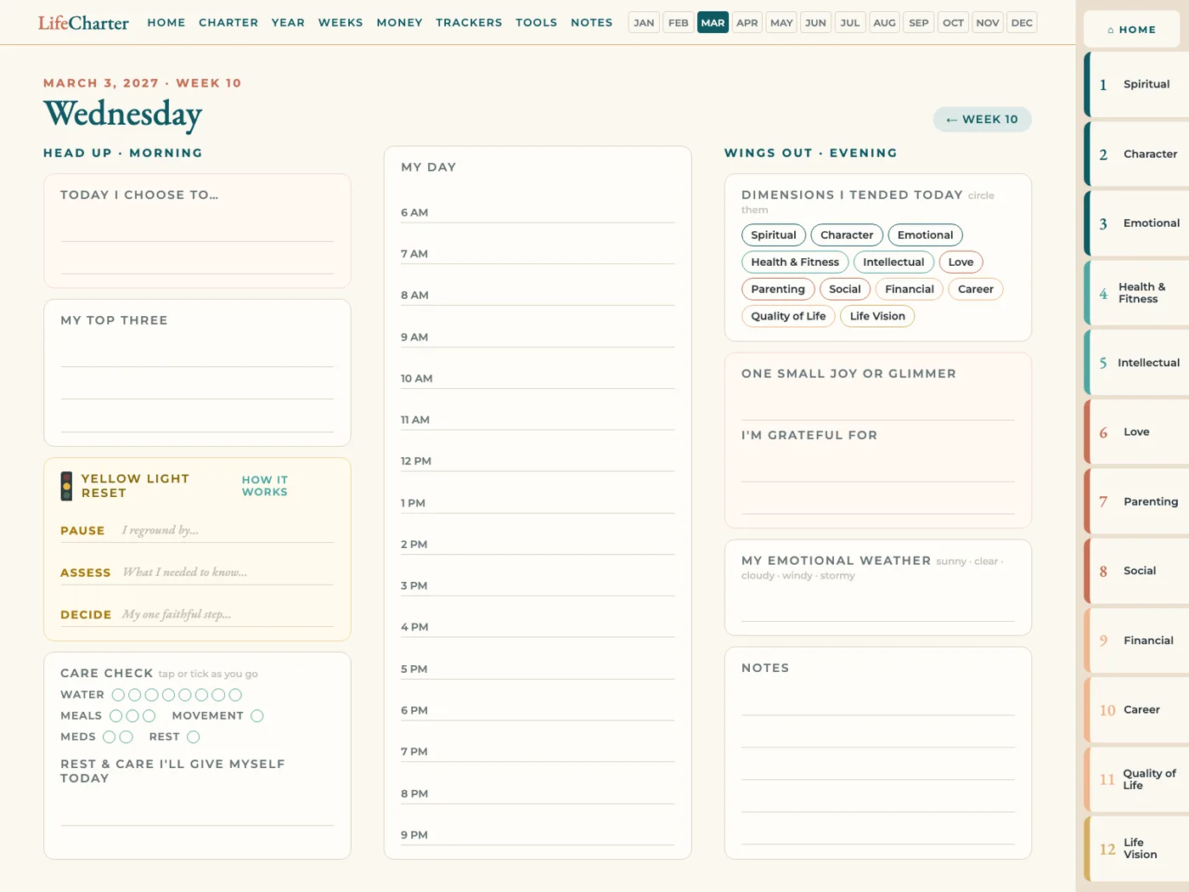The image size is (1189, 892).
Task: Click the My Emotional Weather entry line
Action: click(878, 607)
